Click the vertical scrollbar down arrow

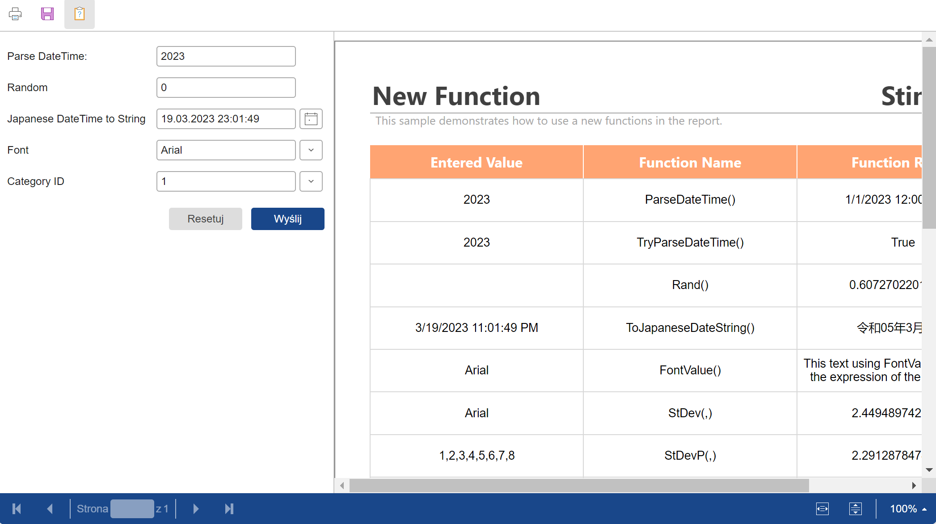tap(929, 470)
